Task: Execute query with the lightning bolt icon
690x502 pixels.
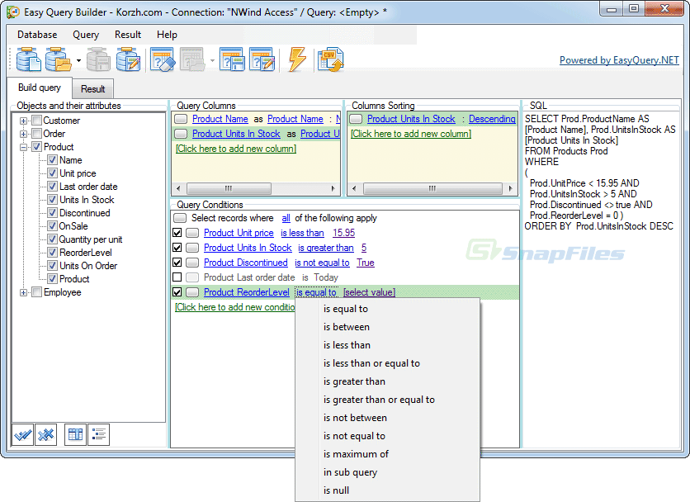Action: click(296, 59)
